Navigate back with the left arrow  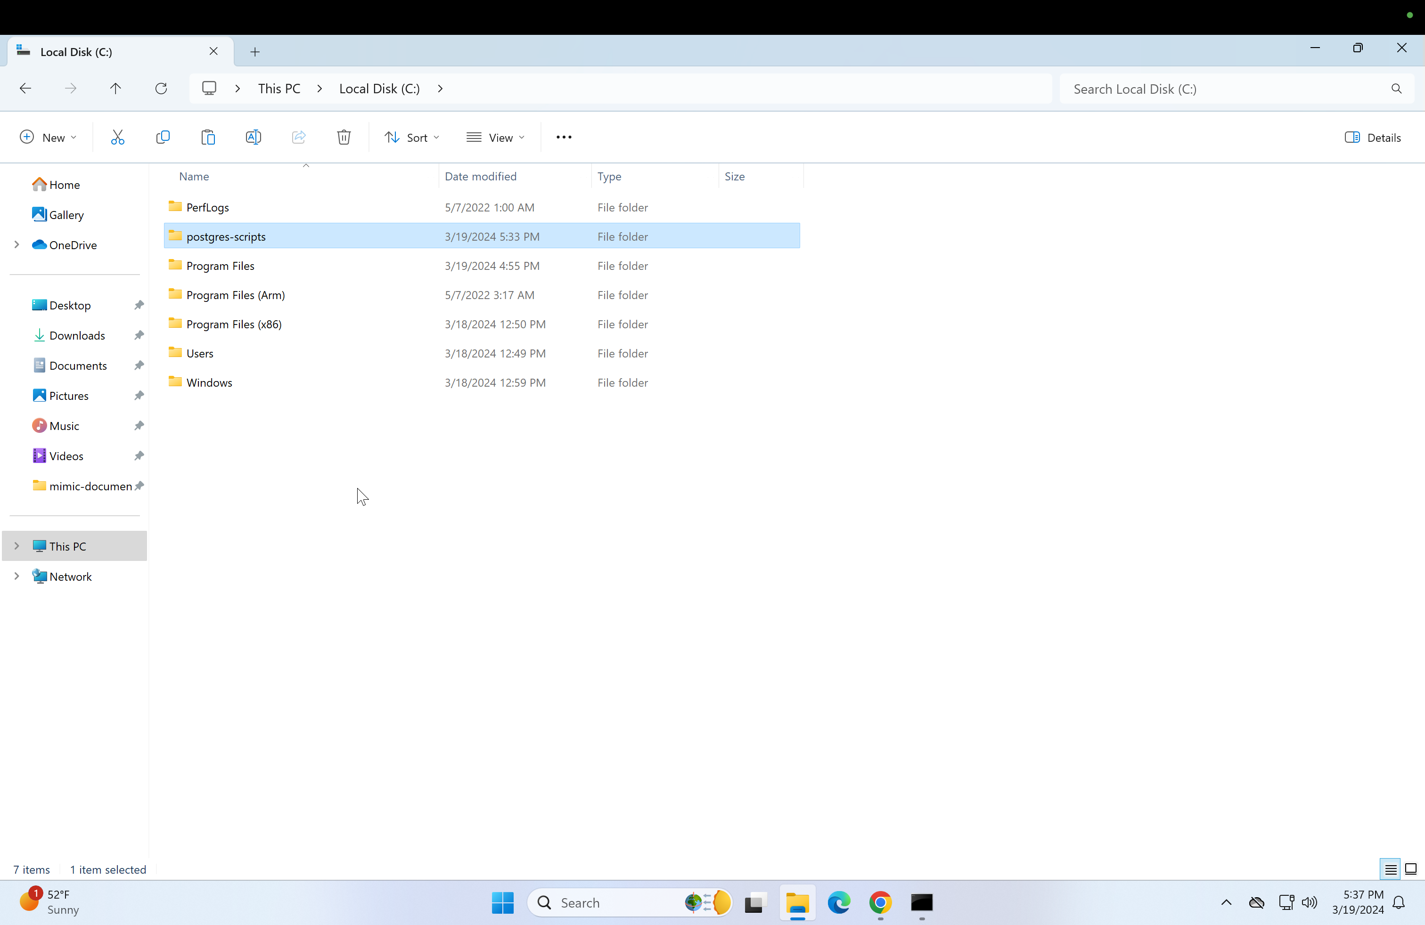pos(25,89)
